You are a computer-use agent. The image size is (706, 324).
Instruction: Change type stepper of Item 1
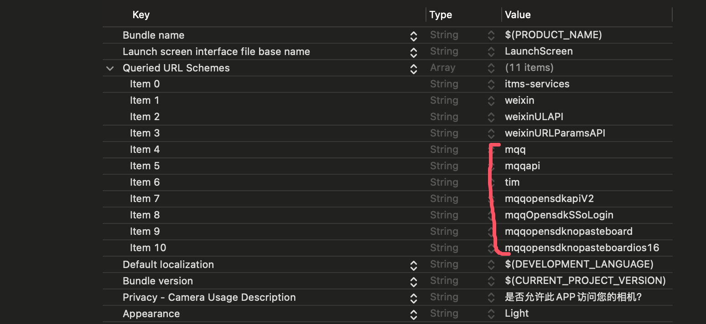(x=491, y=101)
